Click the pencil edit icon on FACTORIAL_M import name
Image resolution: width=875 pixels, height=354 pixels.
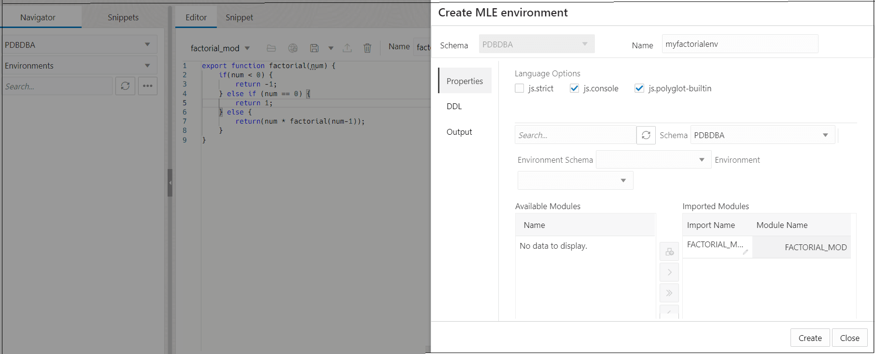745,252
